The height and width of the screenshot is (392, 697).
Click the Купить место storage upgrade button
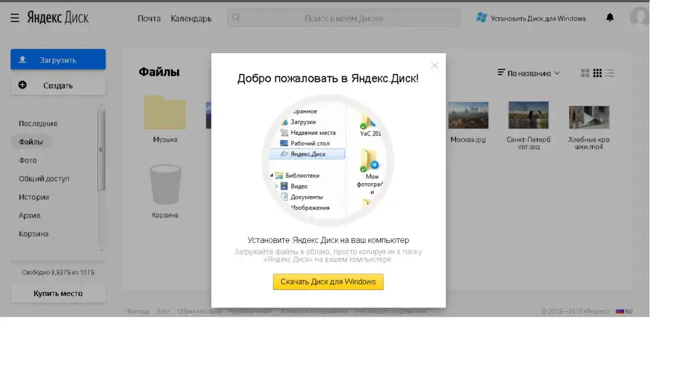pyautogui.click(x=57, y=293)
